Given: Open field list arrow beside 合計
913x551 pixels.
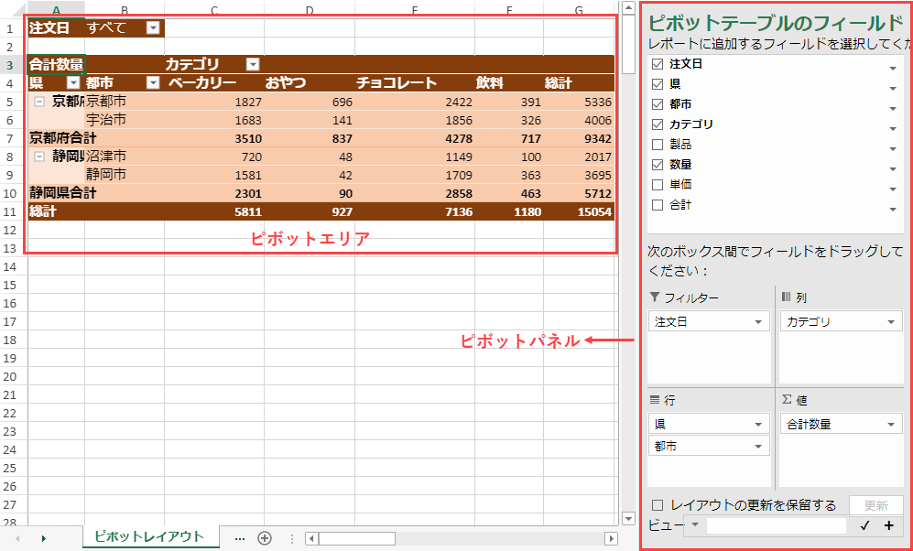Looking at the screenshot, I should [893, 210].
